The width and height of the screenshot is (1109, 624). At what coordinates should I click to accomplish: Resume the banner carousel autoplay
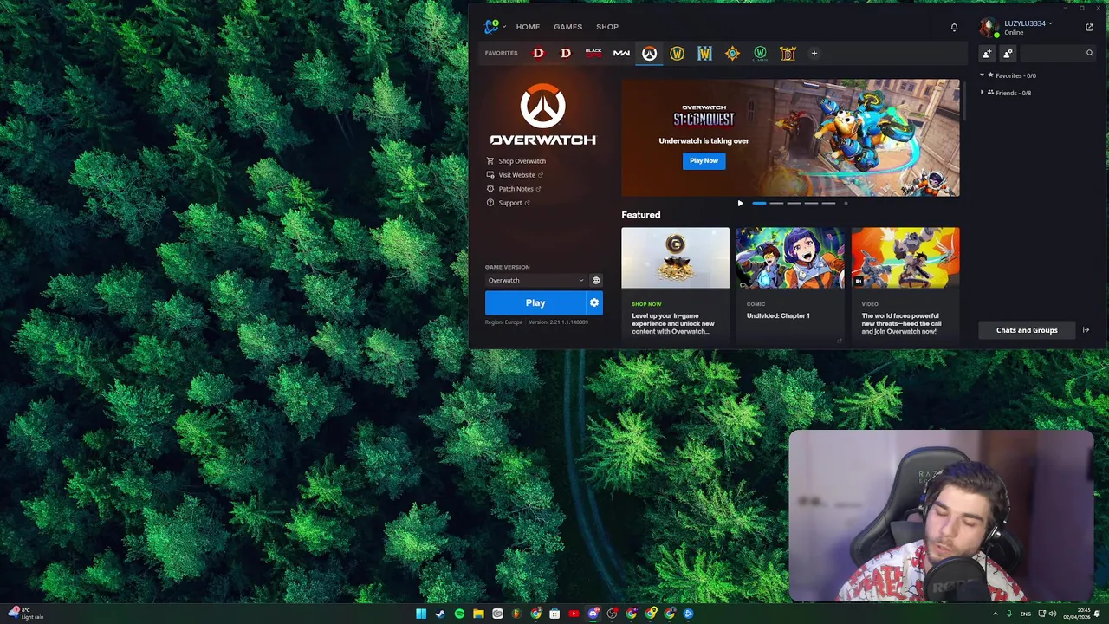pyautogui.click(x=740, y=204)
